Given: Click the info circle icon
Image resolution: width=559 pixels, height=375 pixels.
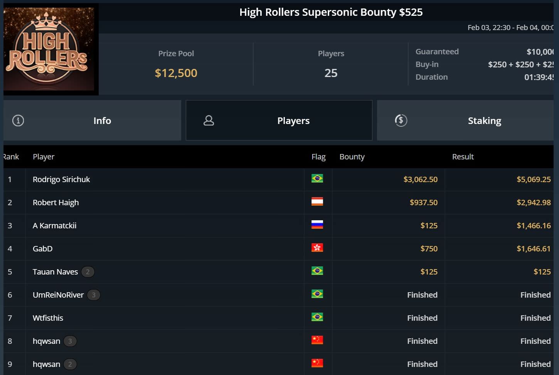Looking at the screenshot, I should pos(18,121).
